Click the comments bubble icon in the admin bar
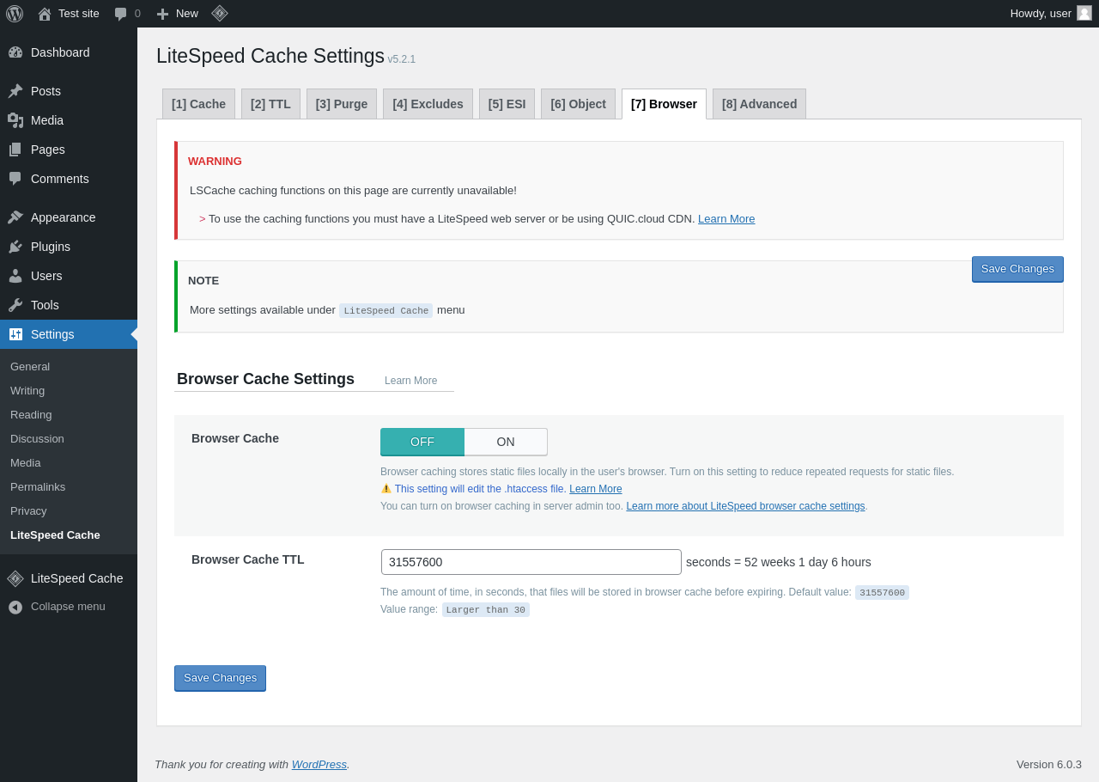 coord(121,14)
